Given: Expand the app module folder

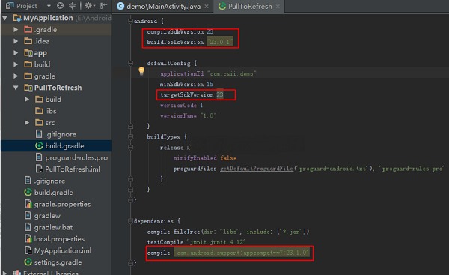Looking at the screenshot, I should [x=16, y=52].
